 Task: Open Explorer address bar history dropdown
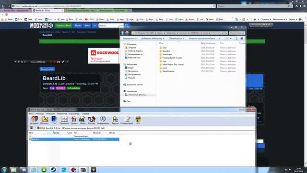click(x=222, y=33)
